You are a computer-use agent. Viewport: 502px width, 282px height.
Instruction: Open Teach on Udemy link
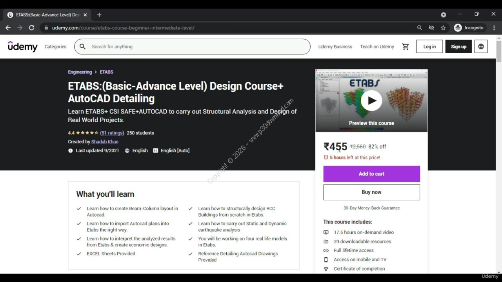click(377, 47)
